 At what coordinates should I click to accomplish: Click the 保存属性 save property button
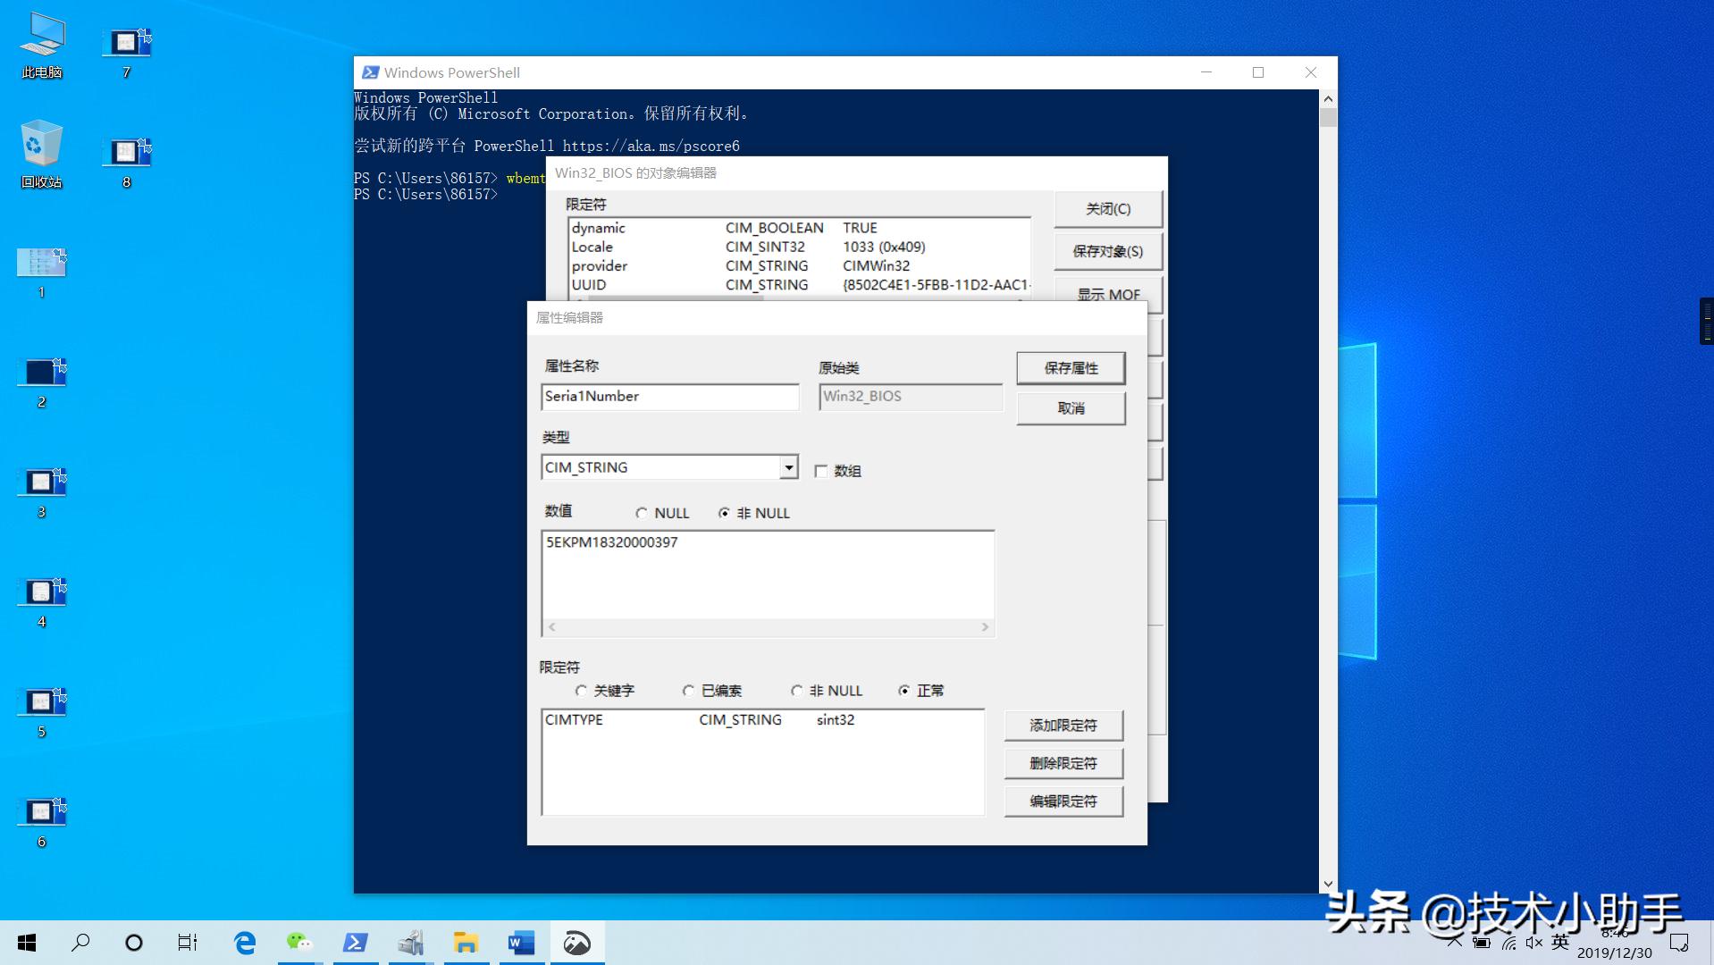[1071, 368]
